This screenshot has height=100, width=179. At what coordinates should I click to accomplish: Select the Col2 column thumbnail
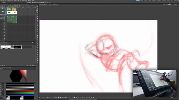(x=15, y=12)
